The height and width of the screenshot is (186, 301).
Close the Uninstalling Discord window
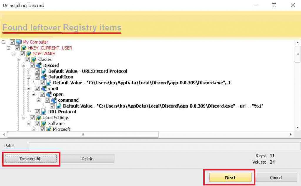tap(292, 5)
